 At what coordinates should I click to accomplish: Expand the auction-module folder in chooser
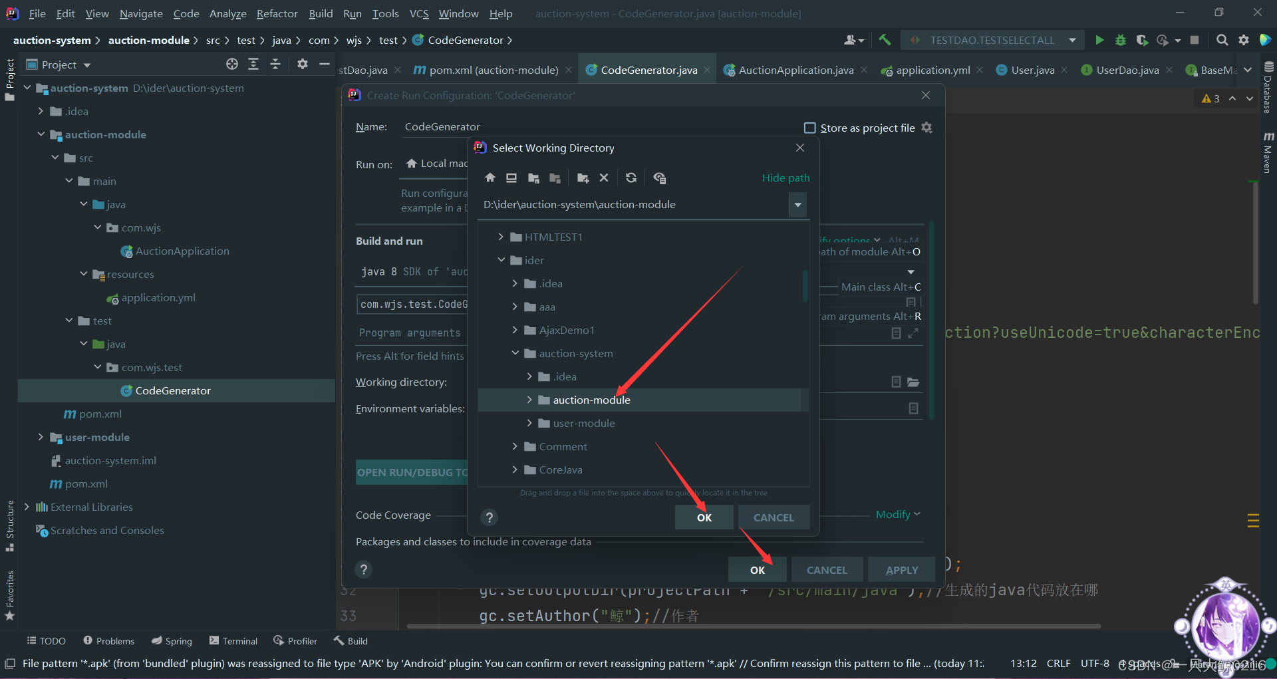pos(529,400)
